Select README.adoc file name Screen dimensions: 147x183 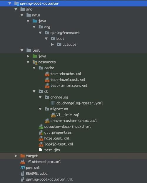[x=37, y=174]
